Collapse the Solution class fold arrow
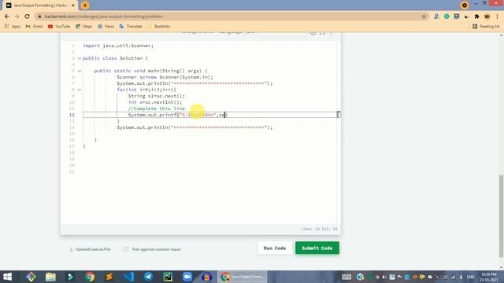Screen dimensions: 504x283 tap(80, 58)
